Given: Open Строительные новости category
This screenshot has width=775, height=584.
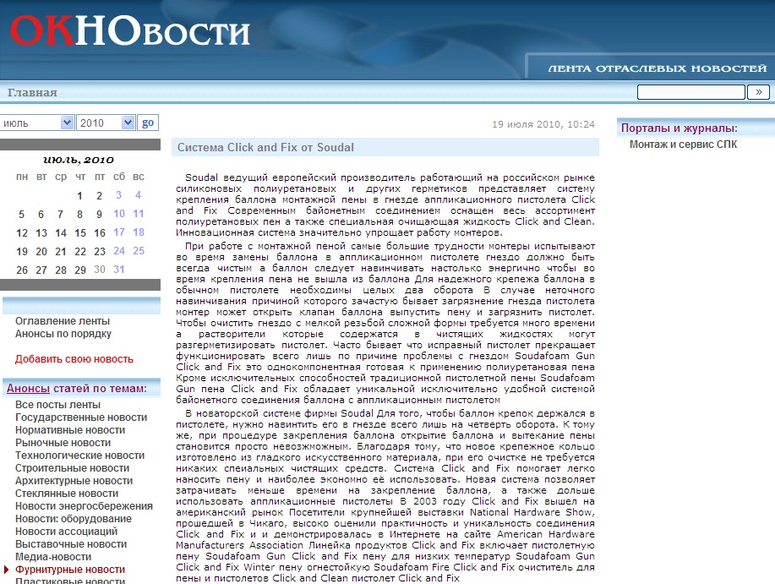Looking at the screenshot, I should (x=72, y=468).
